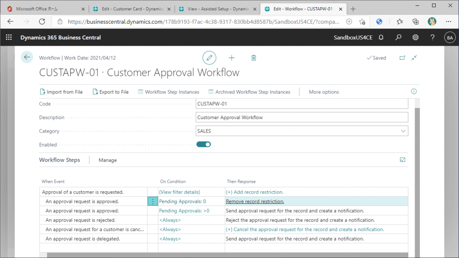Click the Code input field
The image size is (459, 258).
(302, 104)
